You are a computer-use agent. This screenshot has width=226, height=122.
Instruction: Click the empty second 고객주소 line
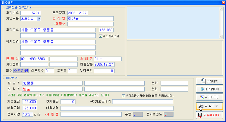click(58, 36)
